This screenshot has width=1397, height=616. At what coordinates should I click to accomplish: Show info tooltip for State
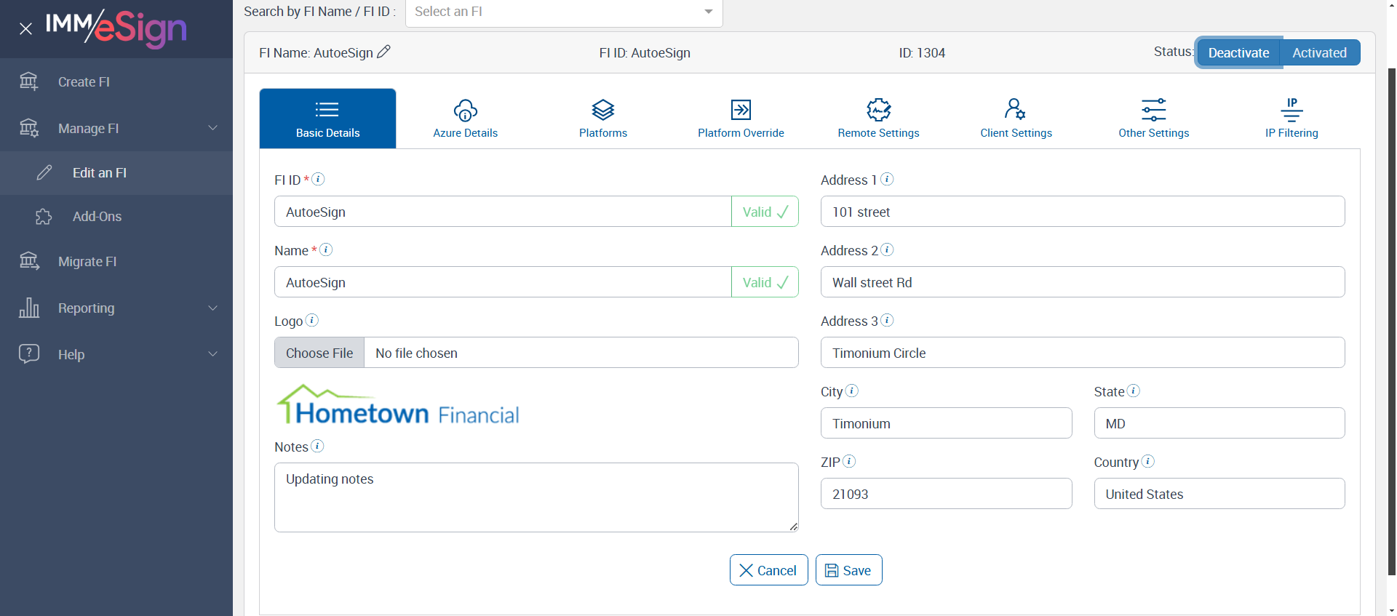pyautogui.click(x=1134, y=391)
